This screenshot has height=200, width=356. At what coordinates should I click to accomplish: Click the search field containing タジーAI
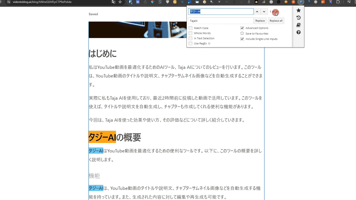click(x=221, y=11)
